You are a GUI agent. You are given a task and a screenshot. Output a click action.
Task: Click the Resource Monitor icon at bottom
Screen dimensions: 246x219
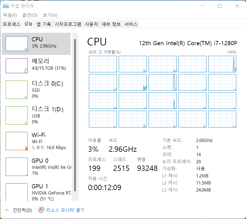coord(41,210)
